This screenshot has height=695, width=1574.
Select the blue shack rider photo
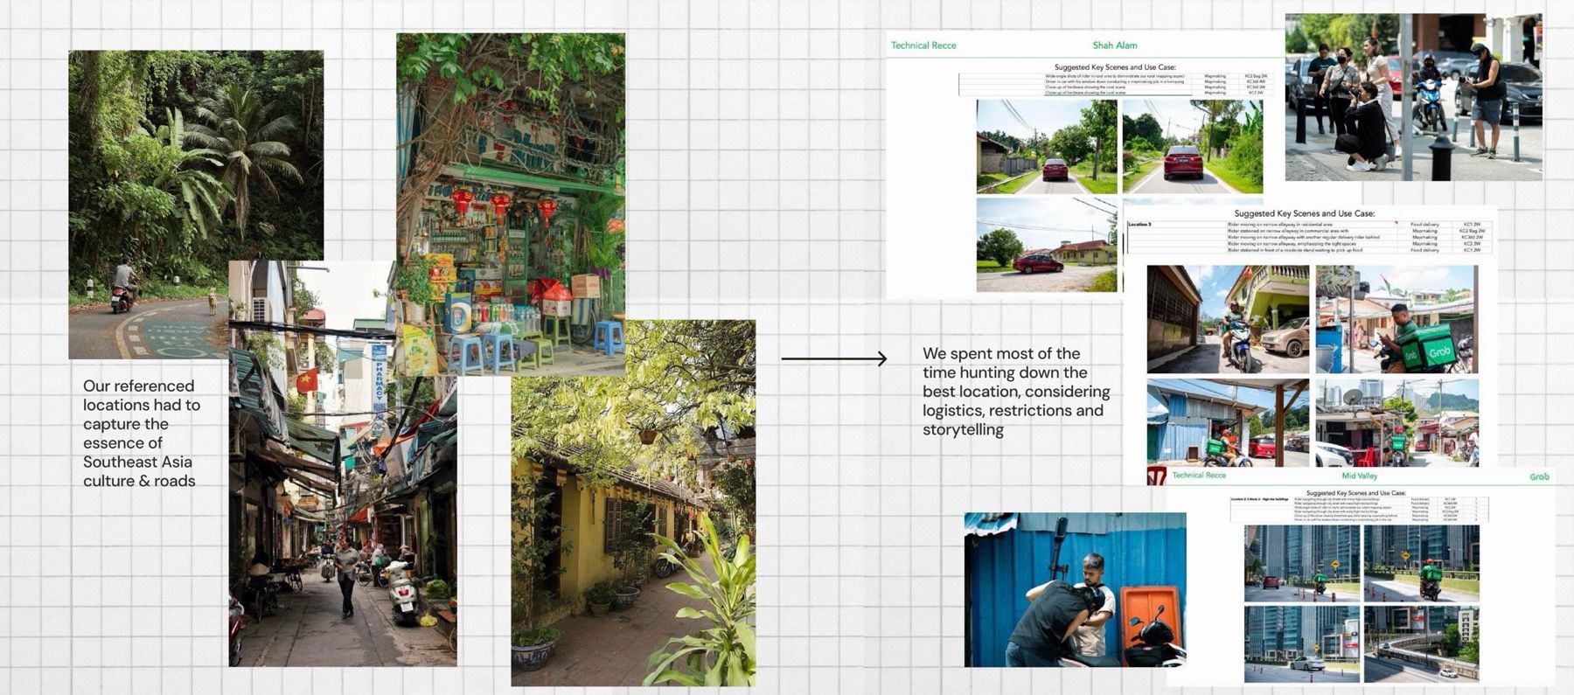tap(1228, 423)
